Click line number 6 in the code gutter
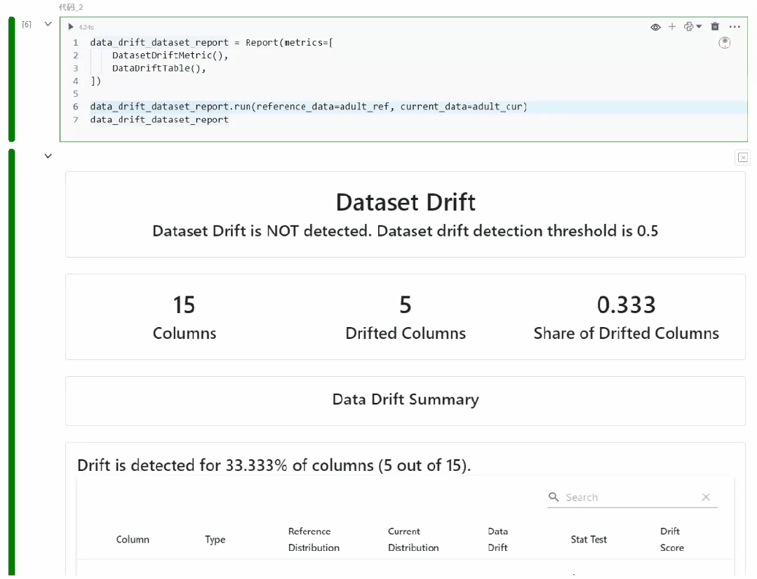 (76, 107)
